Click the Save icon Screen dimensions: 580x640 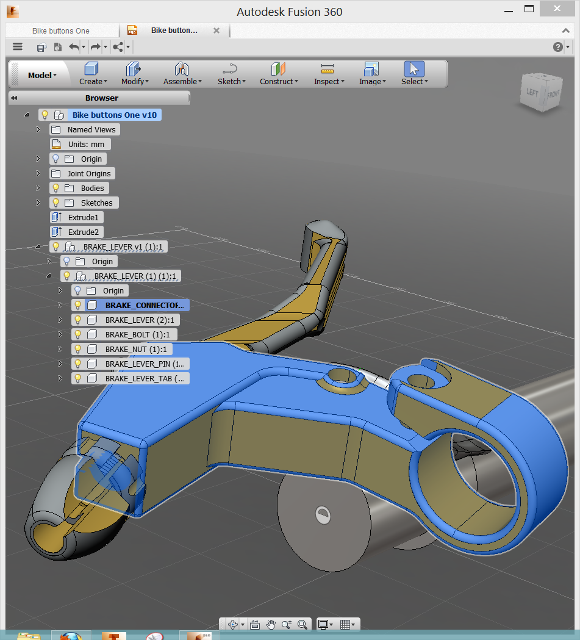[x=41, y=48]
